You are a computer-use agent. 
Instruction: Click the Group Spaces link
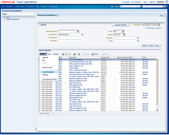pyautogui.click(x=53, y=6)
